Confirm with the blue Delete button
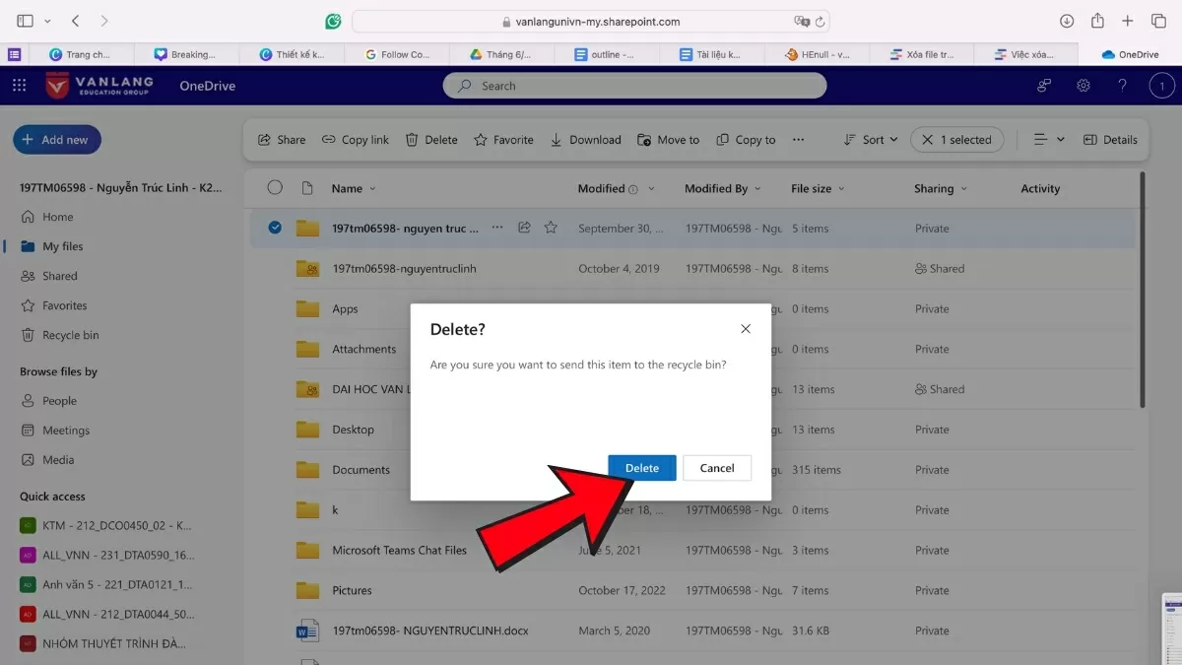Screen dimensions: 1182x665 (x=641, y=468)
